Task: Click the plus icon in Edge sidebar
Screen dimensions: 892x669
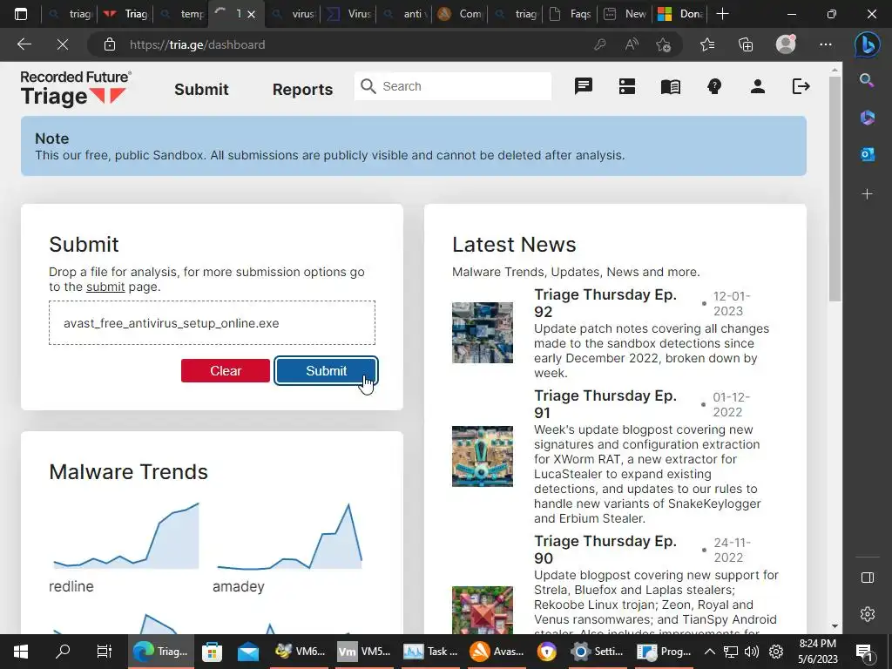Action: [867, 194]
